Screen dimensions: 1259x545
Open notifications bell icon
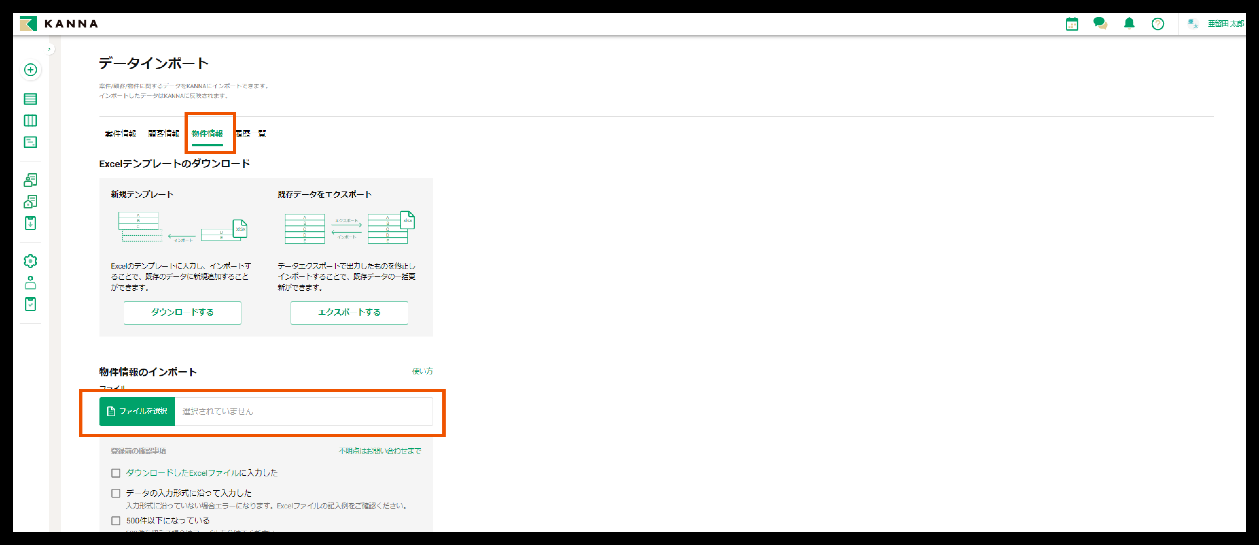point(1129,24)
